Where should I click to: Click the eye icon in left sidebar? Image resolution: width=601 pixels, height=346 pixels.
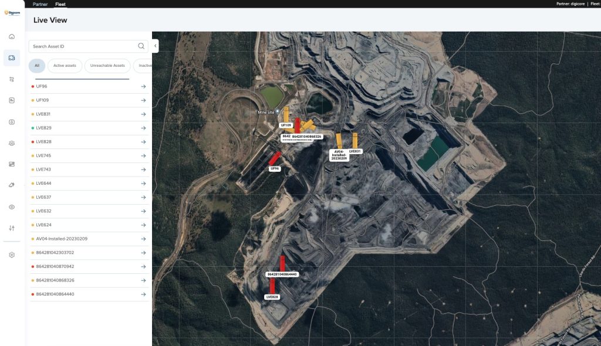pyautogui.click(x=12, y=207)
